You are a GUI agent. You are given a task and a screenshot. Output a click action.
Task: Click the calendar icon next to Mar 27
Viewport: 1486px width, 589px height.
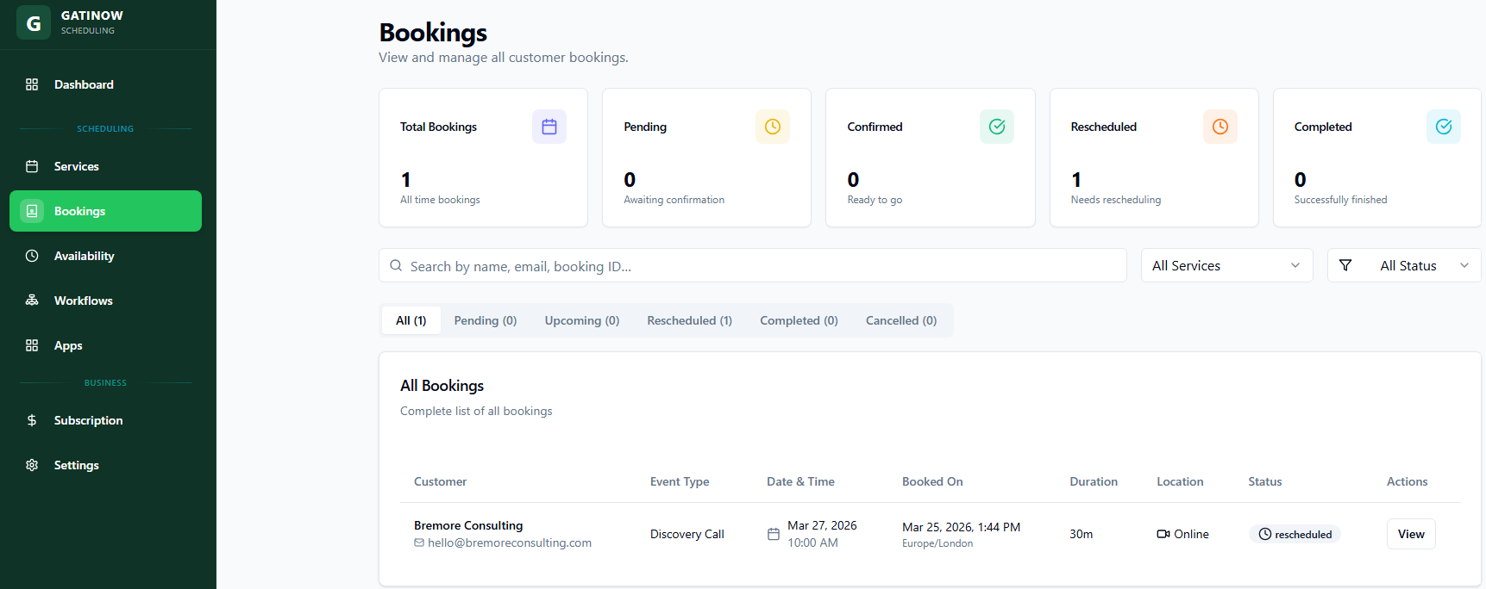tap(774, 534)
